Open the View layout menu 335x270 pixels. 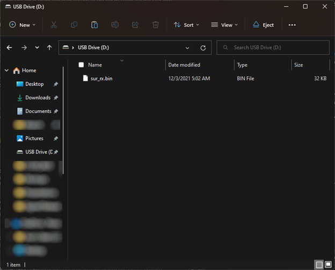pyautogui.click(x=224, y=25)
